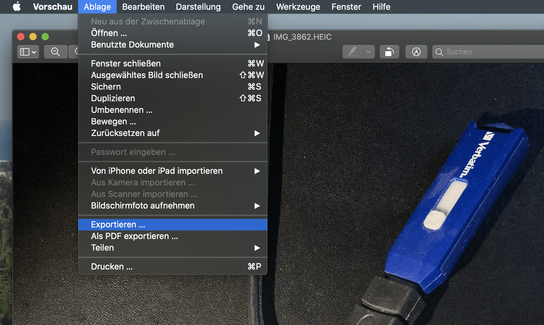Open the Darstellung menu
The height and width of the screenshot is (325, 544).
click(198, 6)
